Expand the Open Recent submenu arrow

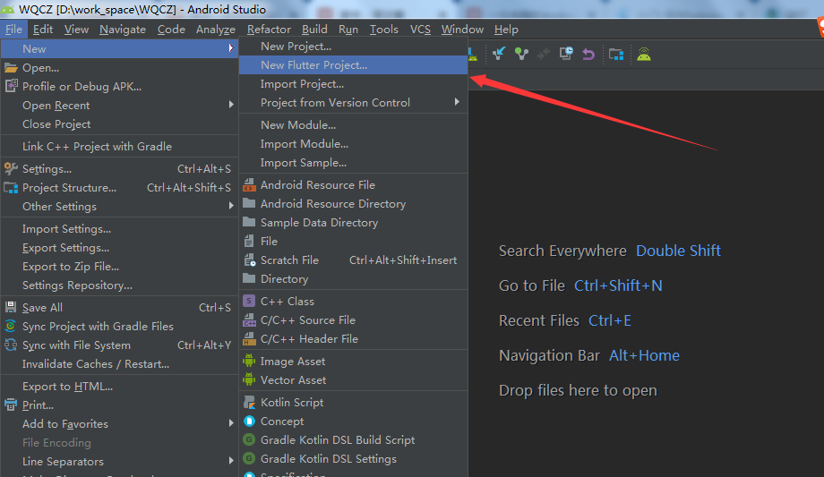point(231,105)
